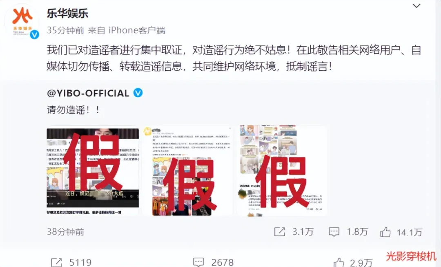This screenshot has width=441, height=267.
Task: Click the blue verified badge on the avatar
Action: pyautogui.click(x=34, y=35)
